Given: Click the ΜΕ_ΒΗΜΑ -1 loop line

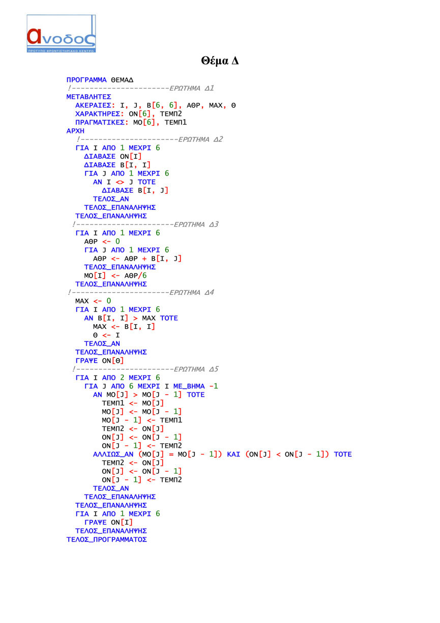Looking at the screenshot, I should point(151,386).
